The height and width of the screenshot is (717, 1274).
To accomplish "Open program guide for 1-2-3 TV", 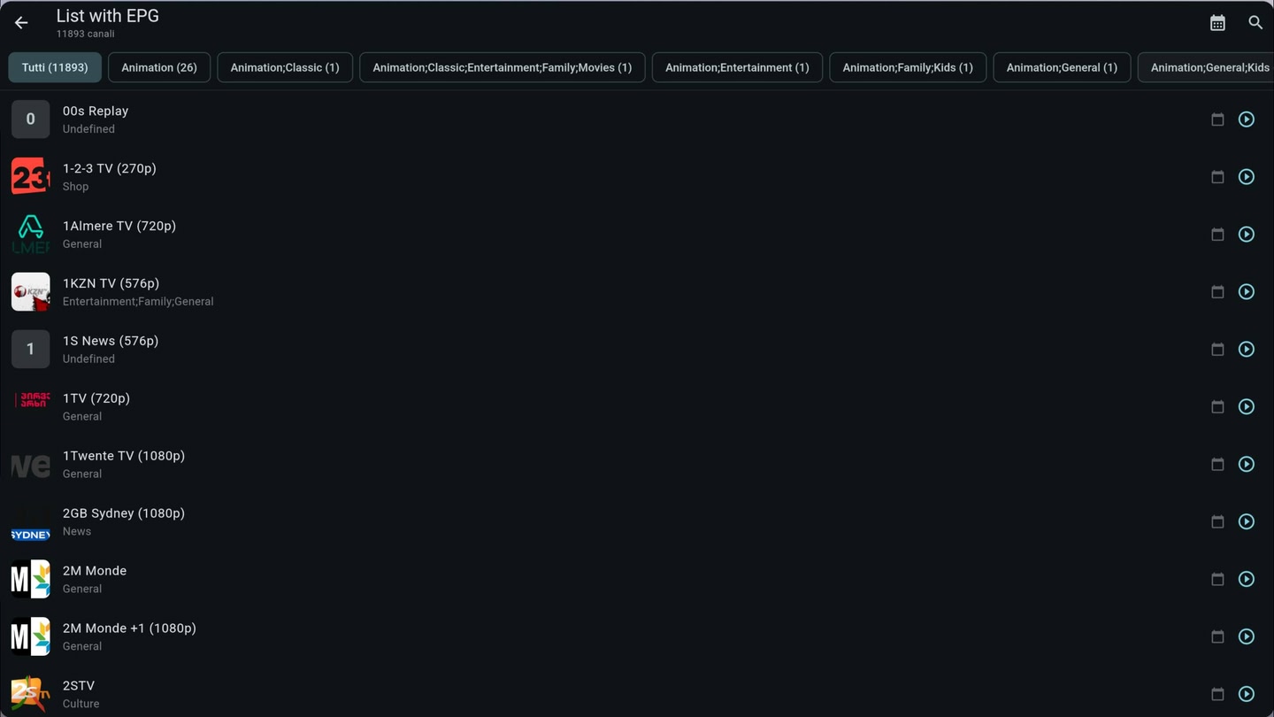I will [x=1217, y=177].
